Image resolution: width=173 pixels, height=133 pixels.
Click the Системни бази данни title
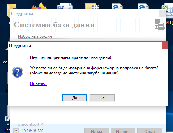pos(54,25)
